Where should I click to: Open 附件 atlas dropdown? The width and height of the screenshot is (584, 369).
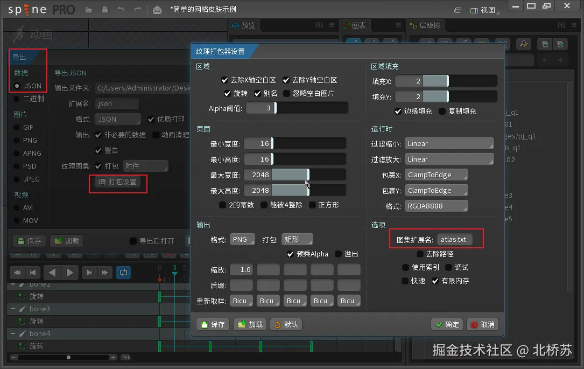(146, 166)
